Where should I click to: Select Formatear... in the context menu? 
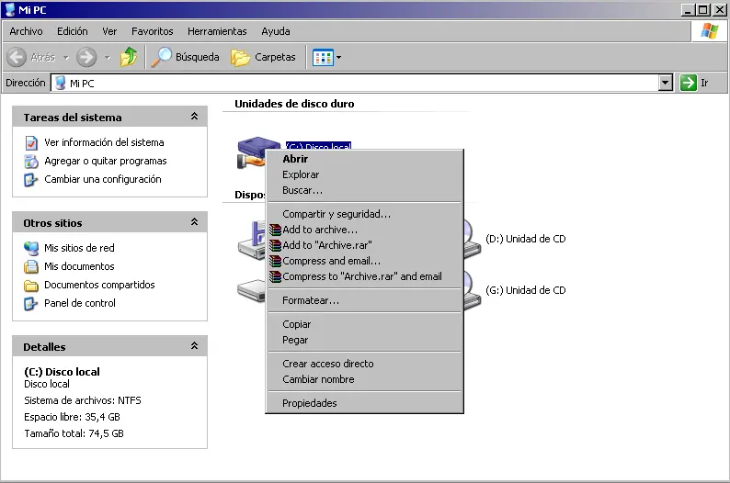pyautogui.click(x=310, y=300)
